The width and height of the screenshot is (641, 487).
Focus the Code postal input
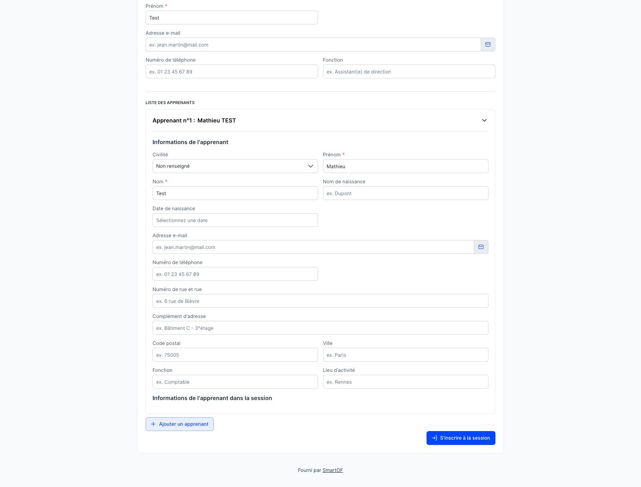click(235, 355)
